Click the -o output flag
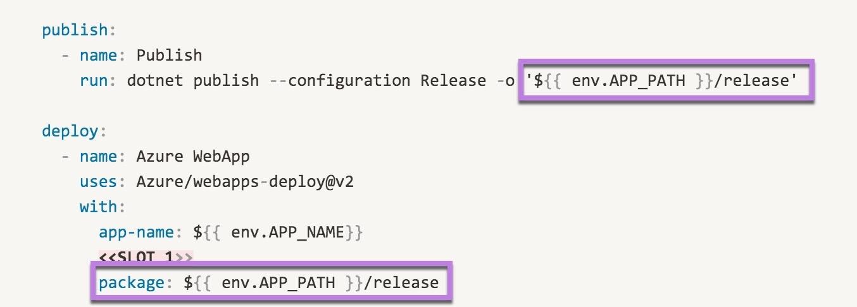Screen dimensions: 857x307 click(505, 81)
